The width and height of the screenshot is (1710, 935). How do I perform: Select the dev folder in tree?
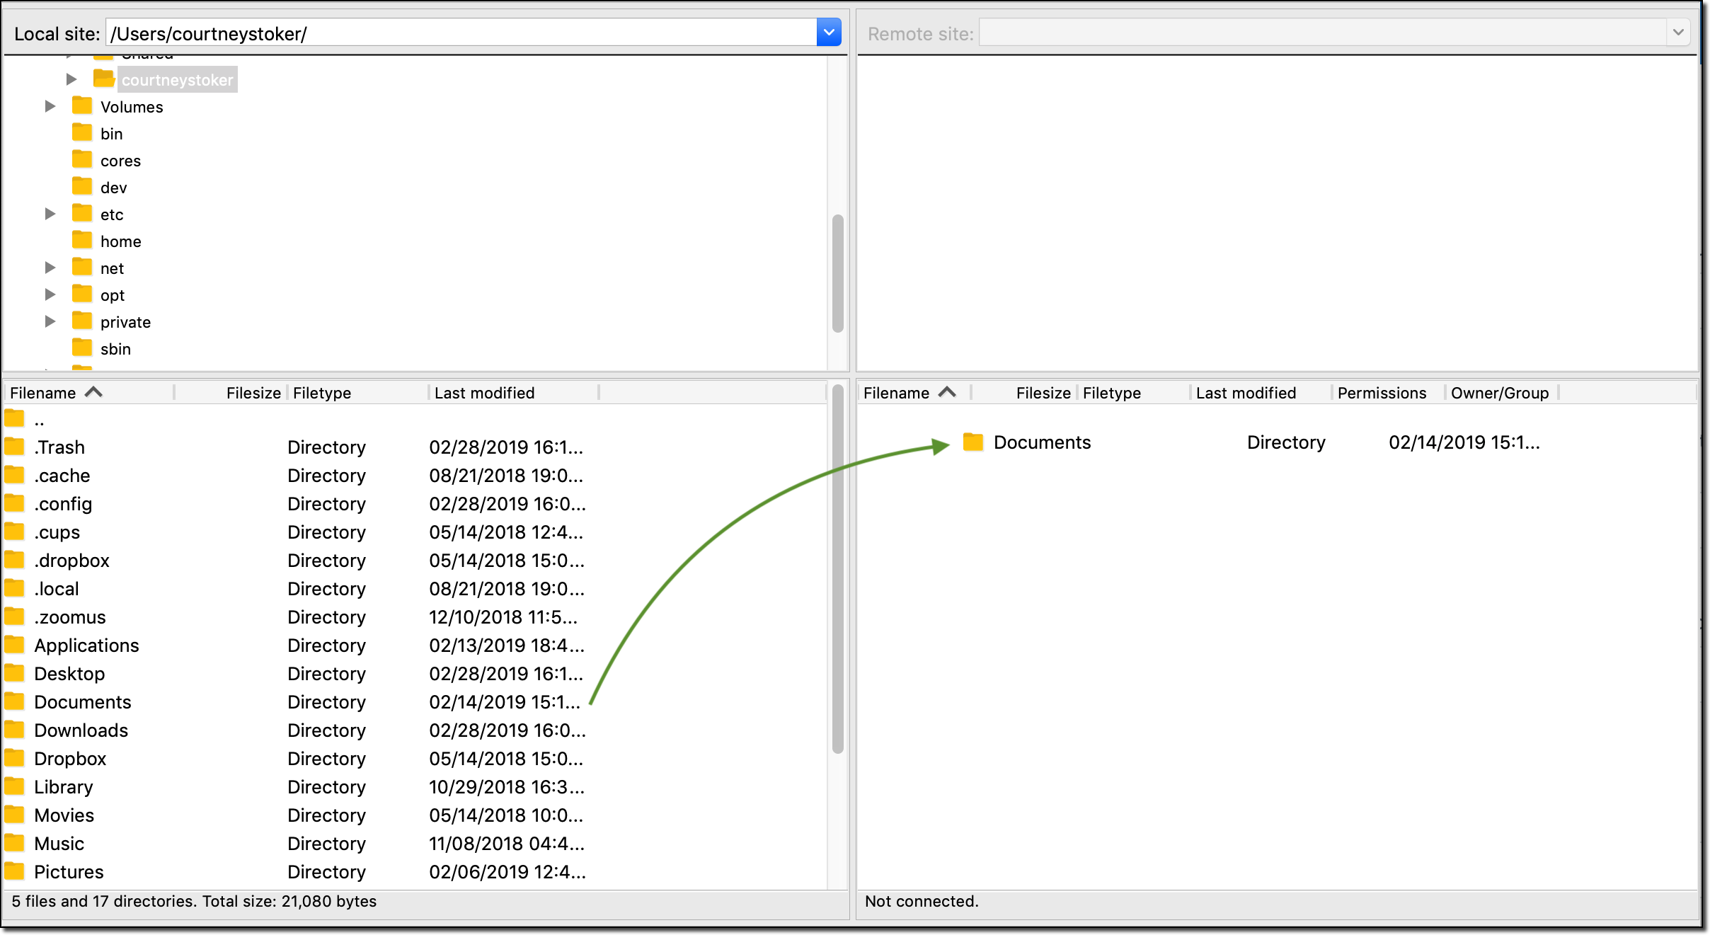(x=113, y=188)
